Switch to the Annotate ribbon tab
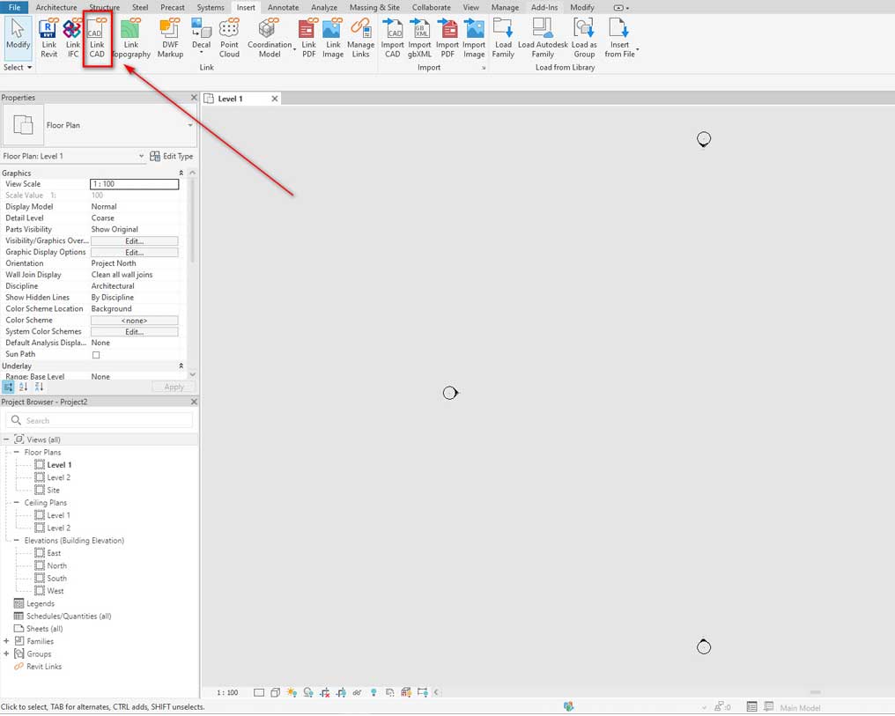This screenshot has width=895, height=716. [x=283, y=7]
